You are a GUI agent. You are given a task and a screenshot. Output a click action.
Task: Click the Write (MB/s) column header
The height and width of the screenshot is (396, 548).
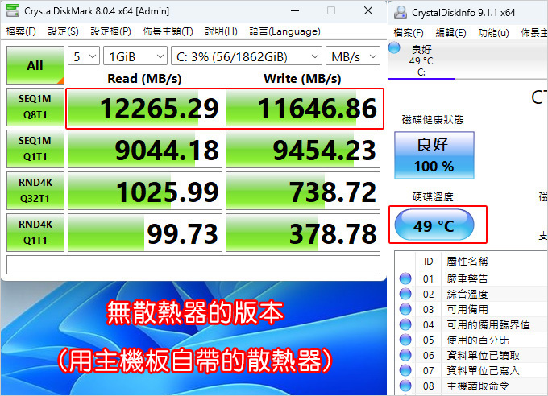[x=302, y=78]
